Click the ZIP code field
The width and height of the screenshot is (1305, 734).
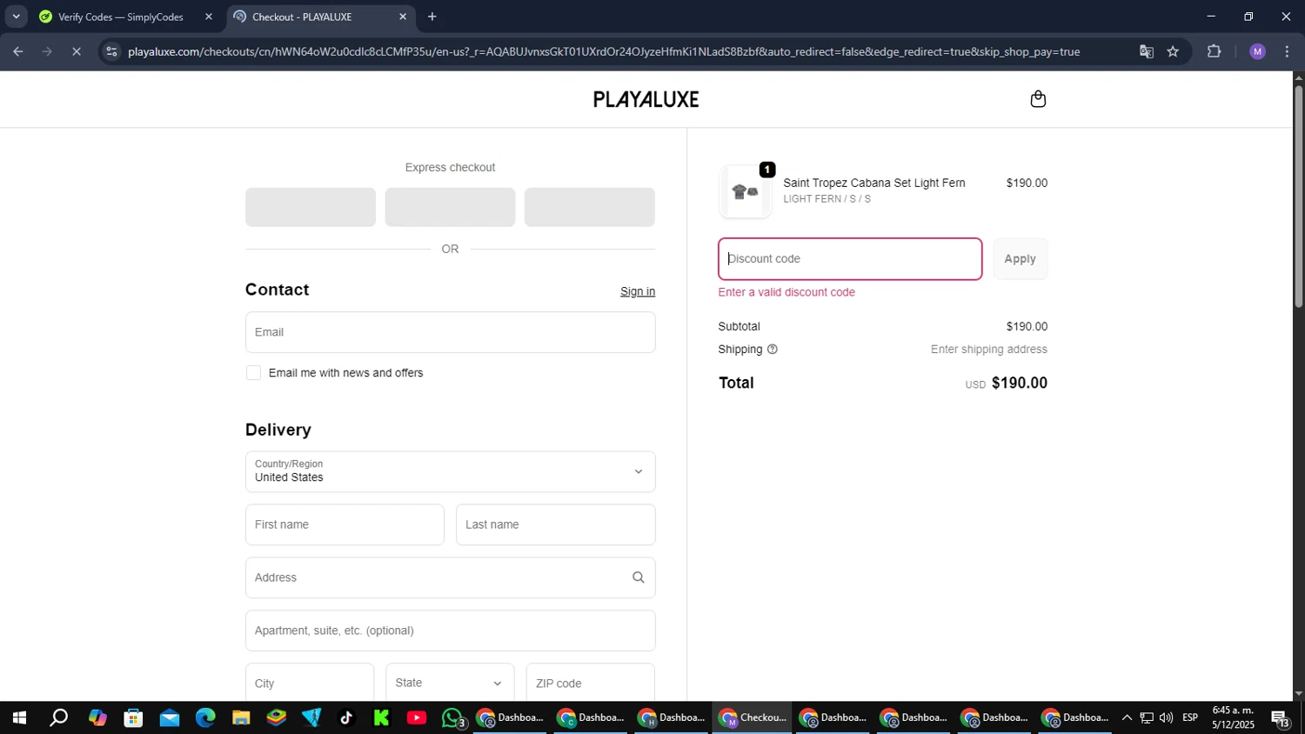[x=590, y=683]
